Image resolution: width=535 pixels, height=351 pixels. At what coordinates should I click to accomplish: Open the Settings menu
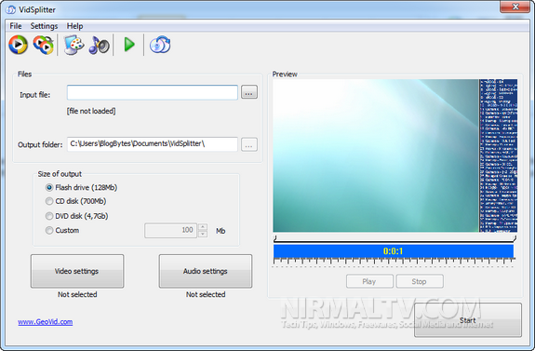tap(44, 26)
